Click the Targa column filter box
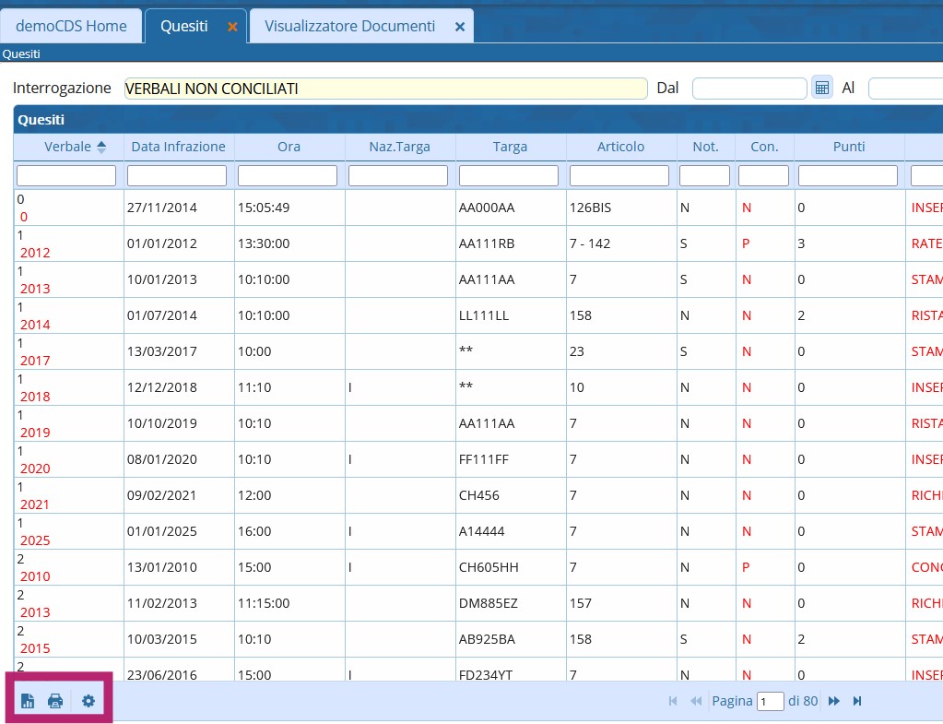Viewport: 943px width, 724px height. click(x=509, y=175)
